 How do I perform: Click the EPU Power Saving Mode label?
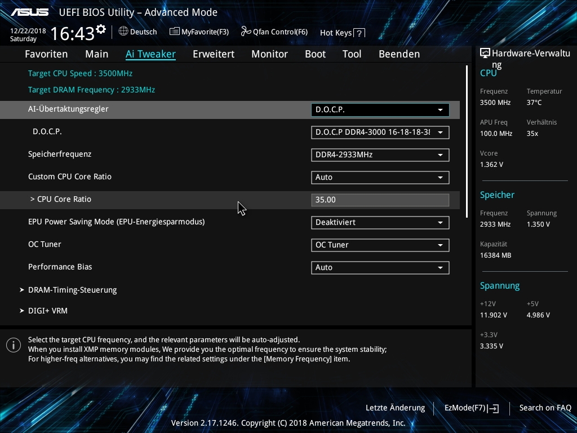pos(116,222)
